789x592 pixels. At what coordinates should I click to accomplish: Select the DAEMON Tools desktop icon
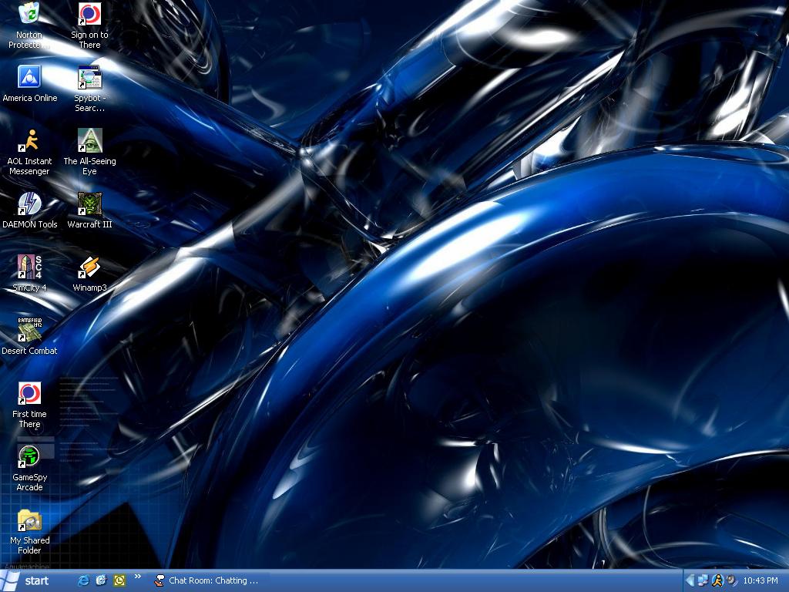tap(29, 203)
